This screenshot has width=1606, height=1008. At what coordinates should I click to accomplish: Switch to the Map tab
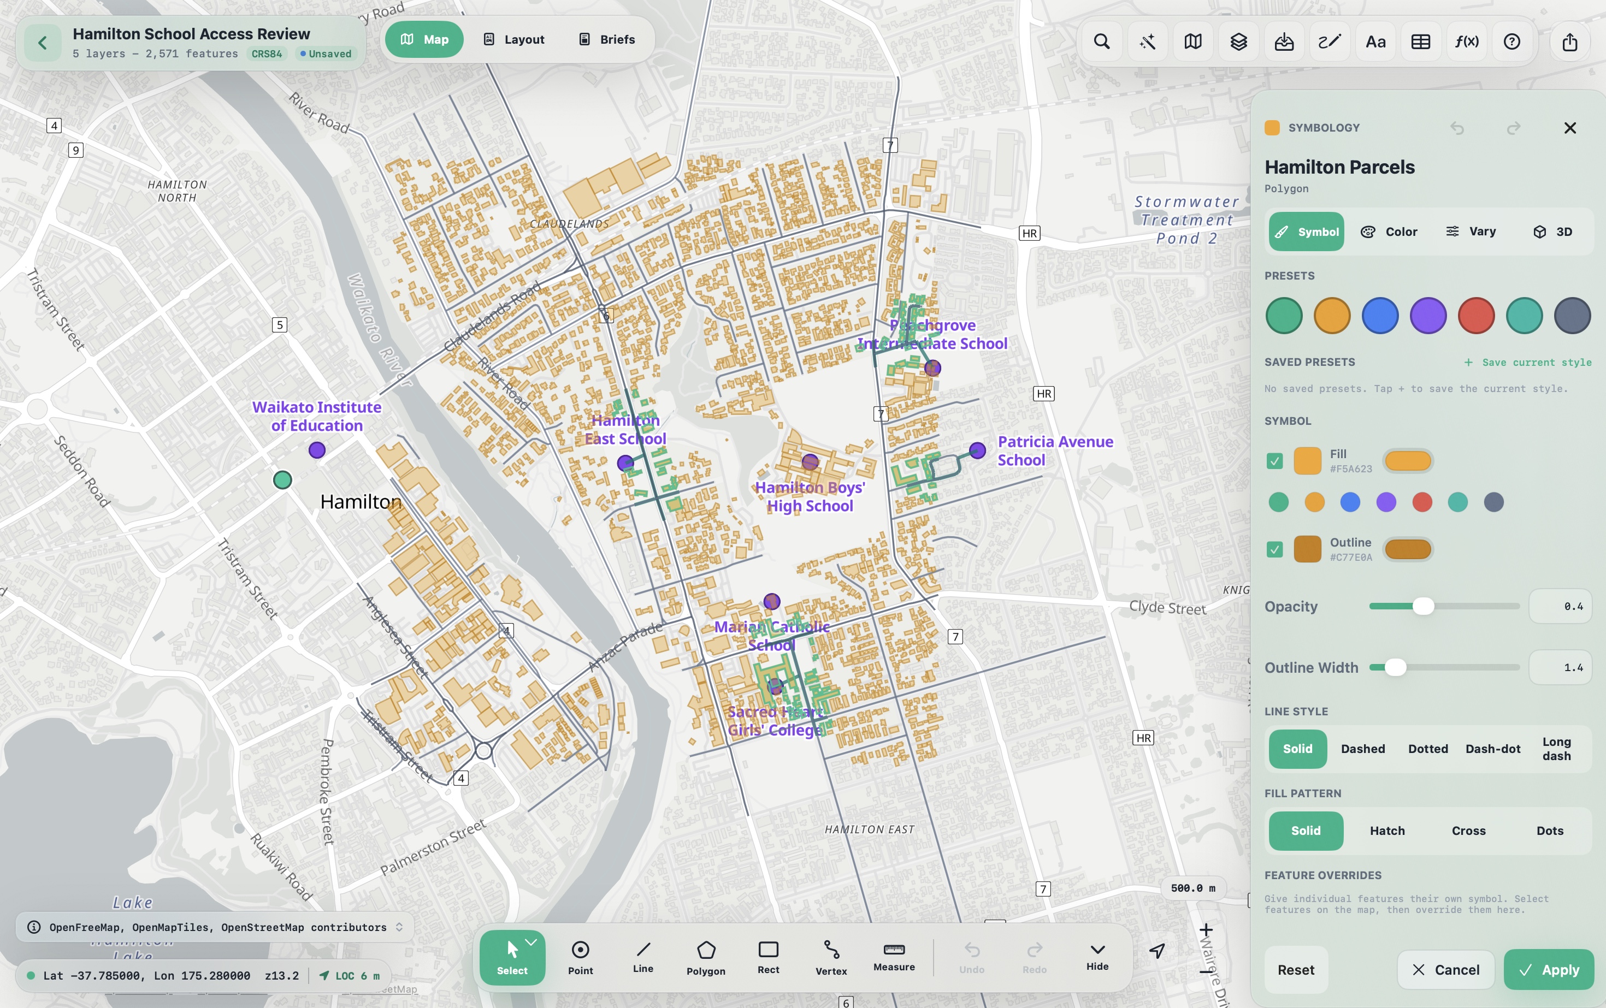tap(424, 39)
